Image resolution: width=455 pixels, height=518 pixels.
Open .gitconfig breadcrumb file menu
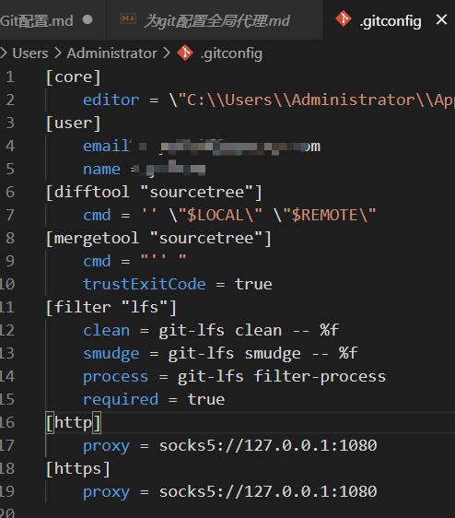[x=231, y=53]
